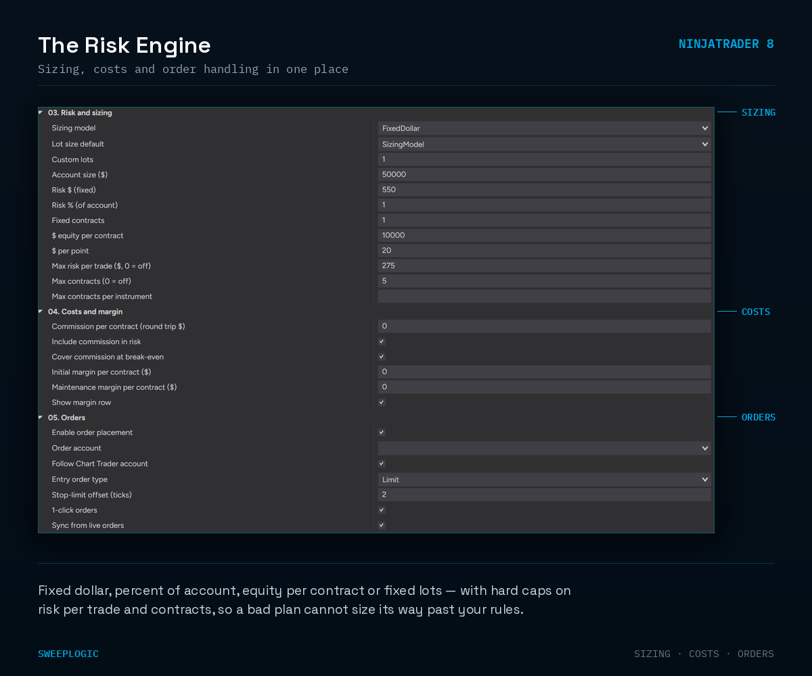Toggle Include commission in risk checkbox

coord(382,341)
